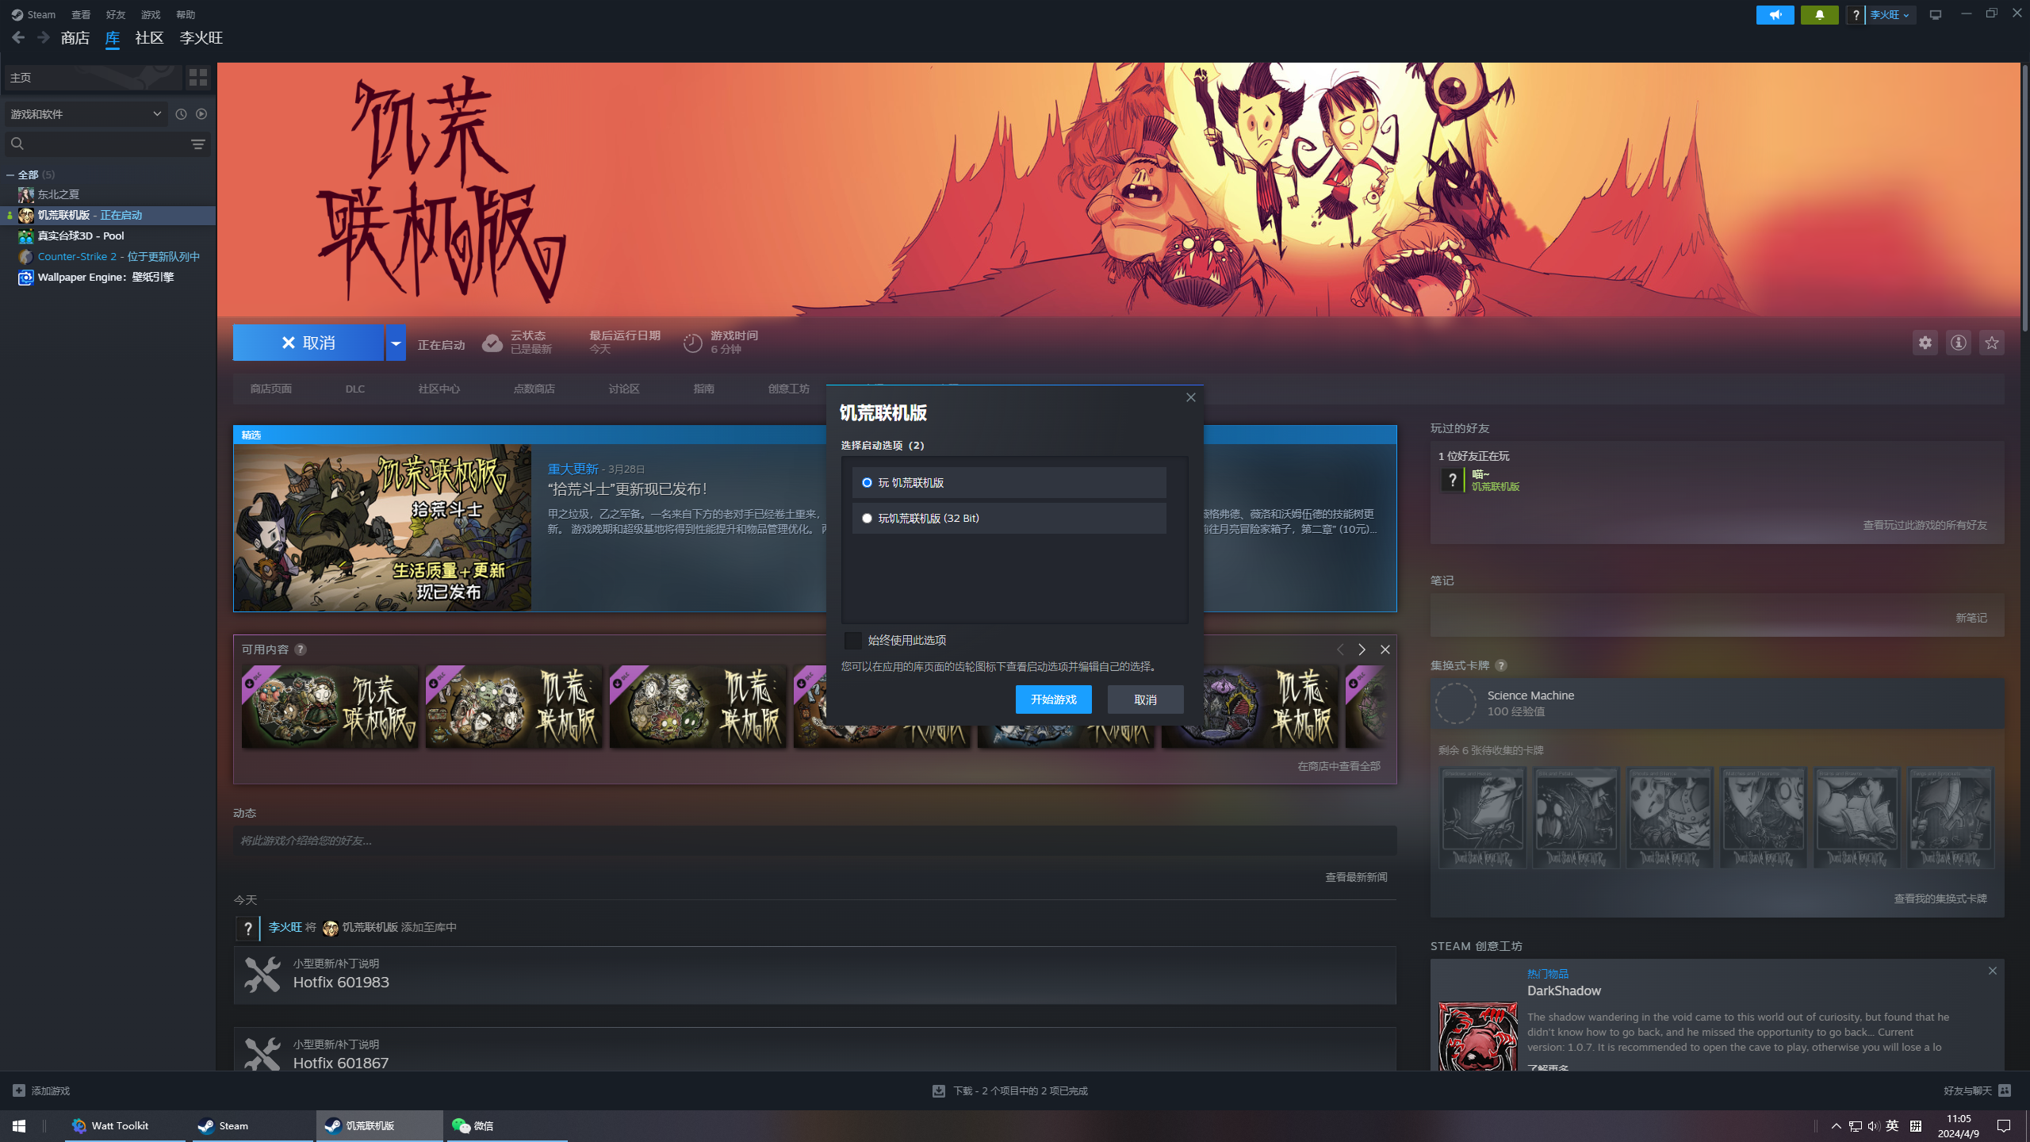
Task: Show previous available content items
Action: 1340,650
